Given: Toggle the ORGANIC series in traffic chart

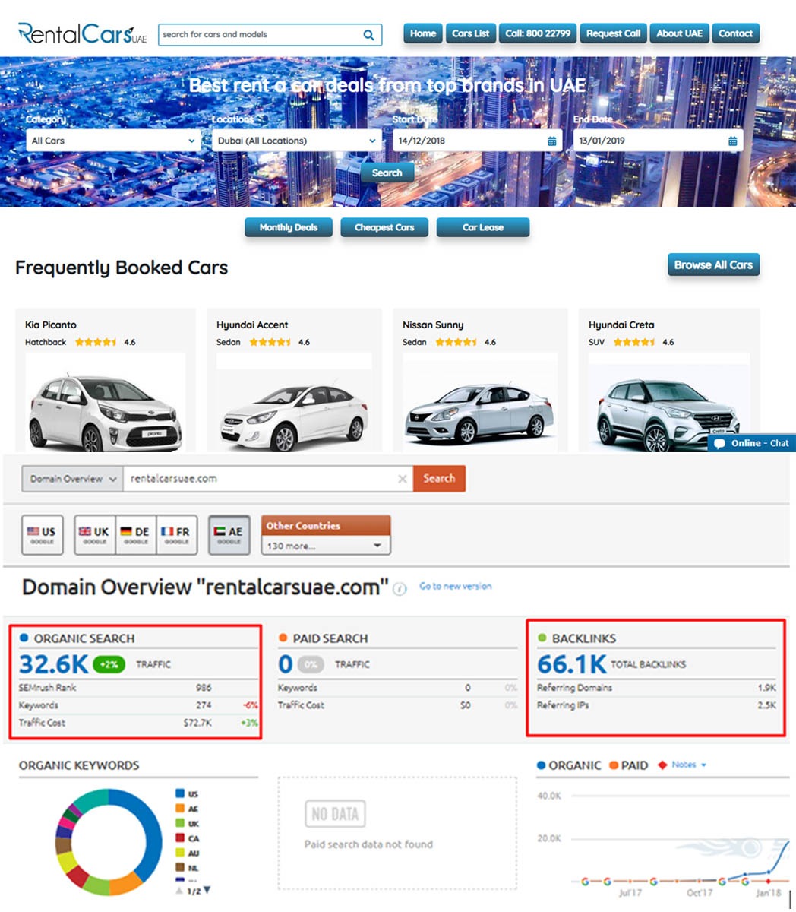Looking at the screenshot, I should [569, 765].
